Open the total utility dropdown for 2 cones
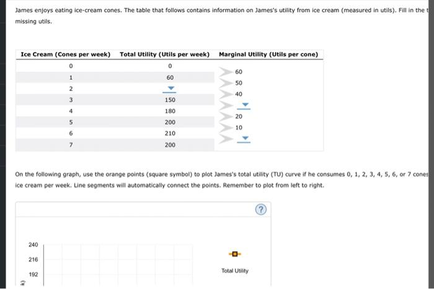 (x=170, y=88)
